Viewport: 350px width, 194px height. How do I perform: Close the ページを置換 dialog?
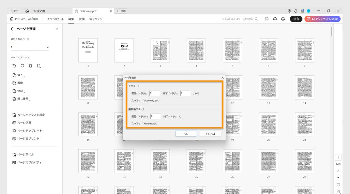[222, 78]
